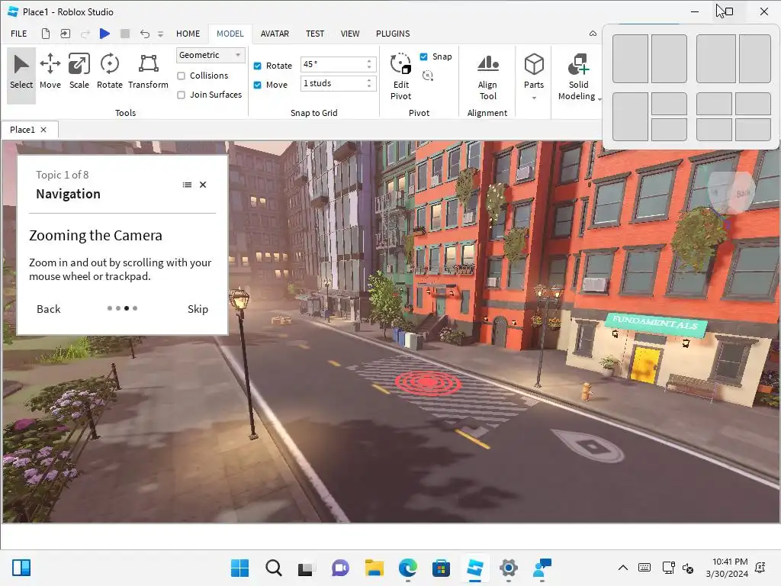The width and height of the screenshot is (781, 586).
Task: Show hidden system tray icons
Action: (623, 568)
